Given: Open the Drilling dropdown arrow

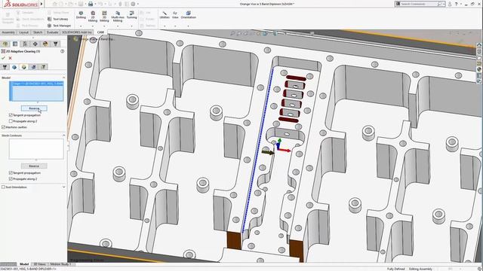Looking at the screenshot, I should point(81,26).
